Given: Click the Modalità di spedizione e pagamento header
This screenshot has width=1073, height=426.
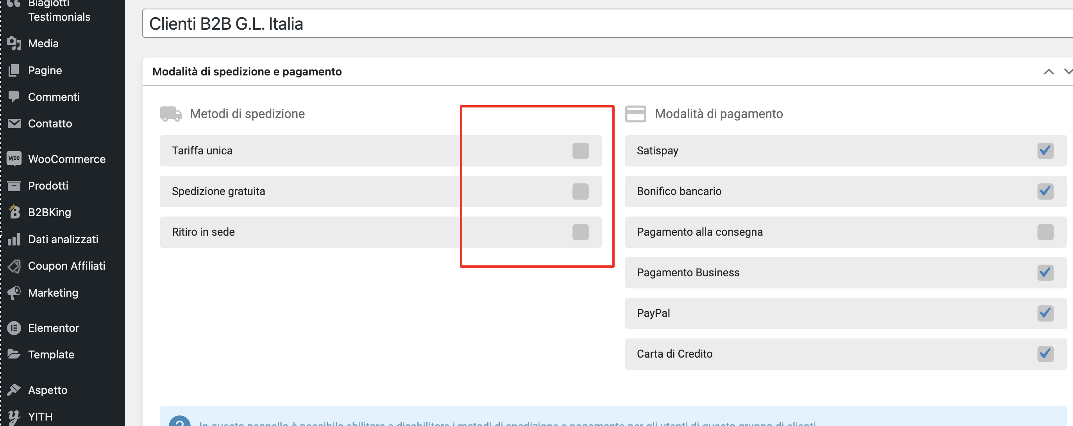Looking at the screenshot, I should point(247,72).
